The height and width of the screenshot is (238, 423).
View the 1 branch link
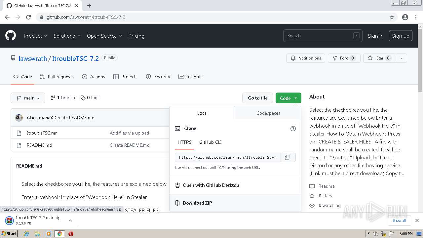pyautogui.click(x=63, y=98)
